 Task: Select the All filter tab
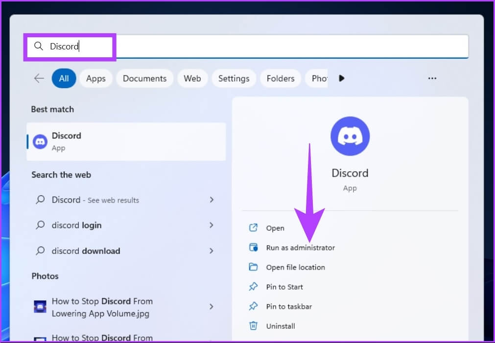click(64, 78)
